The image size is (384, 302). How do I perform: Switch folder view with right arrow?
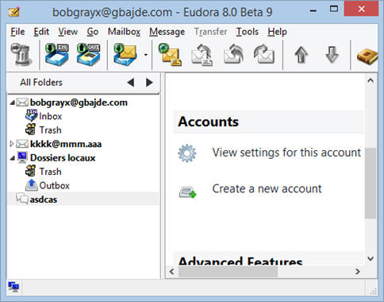(x=149, y=83)
